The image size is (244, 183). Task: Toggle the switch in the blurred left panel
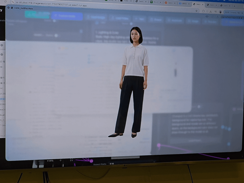[x=56, y=35]
